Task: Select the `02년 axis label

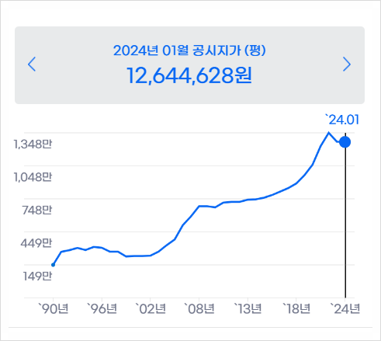Action: coord(151,308)
